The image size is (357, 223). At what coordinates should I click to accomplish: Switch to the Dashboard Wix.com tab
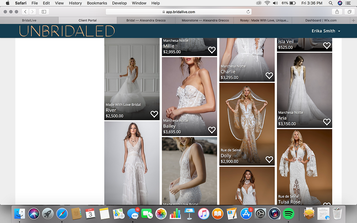click(321, 20)
